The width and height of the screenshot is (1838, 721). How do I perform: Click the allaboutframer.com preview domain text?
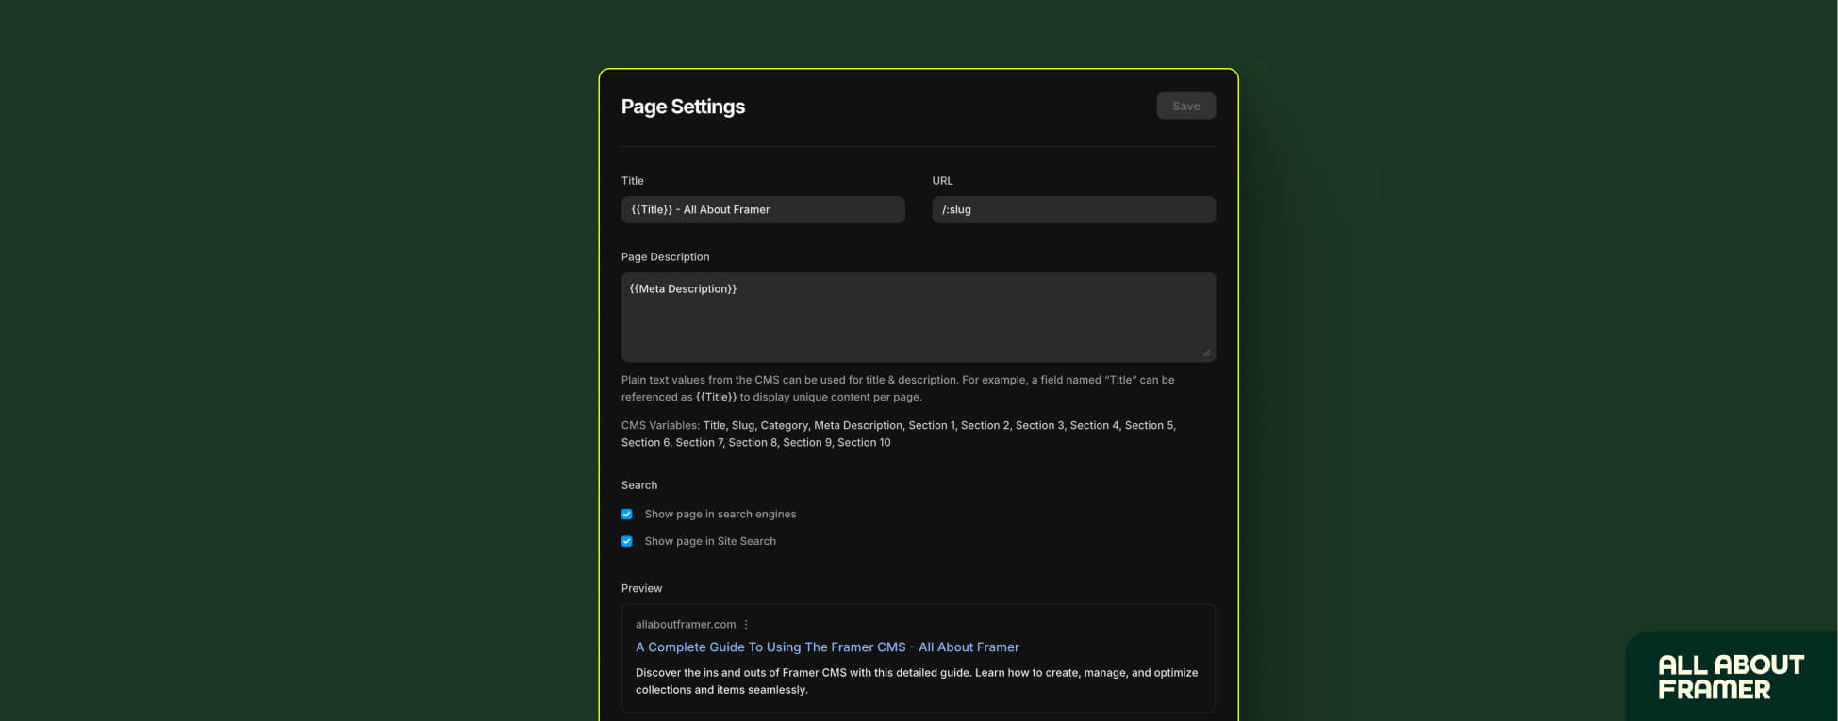686,624
